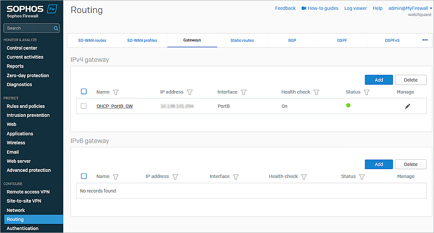The image size is (434, 233).
Task: Click the search magnifier icon
Action: (x=56, y=28)
